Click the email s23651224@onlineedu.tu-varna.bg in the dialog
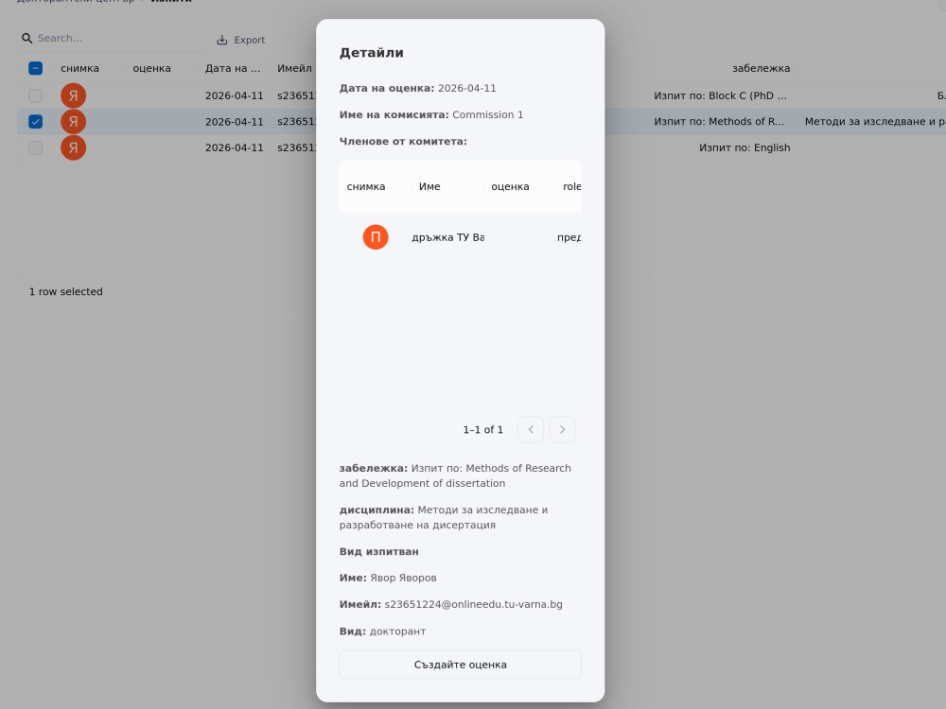The width and height of the screenshot is (946, 709). [473, 604]
